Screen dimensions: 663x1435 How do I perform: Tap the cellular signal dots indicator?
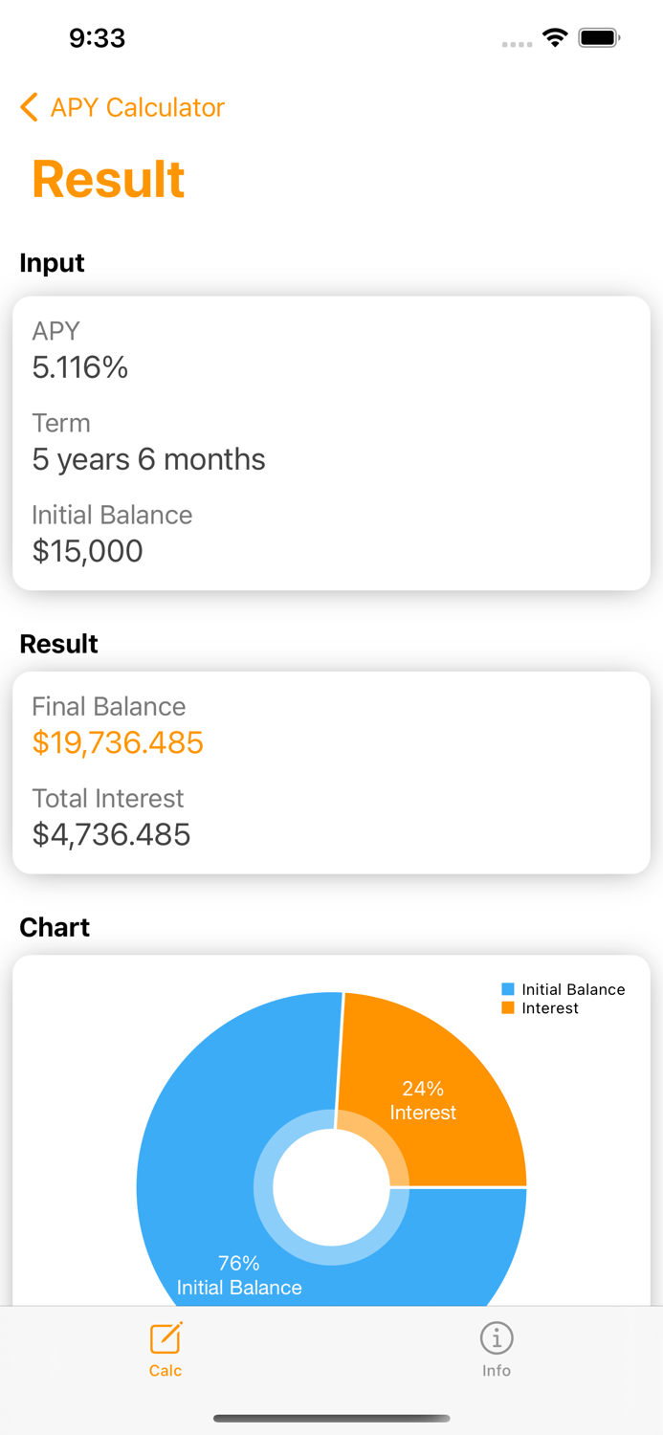pos(516,44)
